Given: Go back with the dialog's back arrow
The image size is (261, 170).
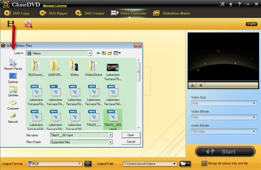Looking at the screenshot, I should point(99,53).
